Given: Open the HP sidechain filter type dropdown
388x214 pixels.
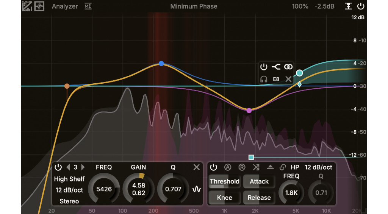Looking at the screenshot, I should coord(295,167).
